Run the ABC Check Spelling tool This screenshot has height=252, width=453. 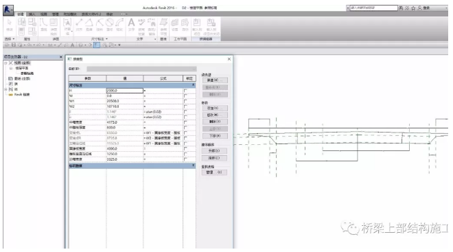tap(141, 26)
